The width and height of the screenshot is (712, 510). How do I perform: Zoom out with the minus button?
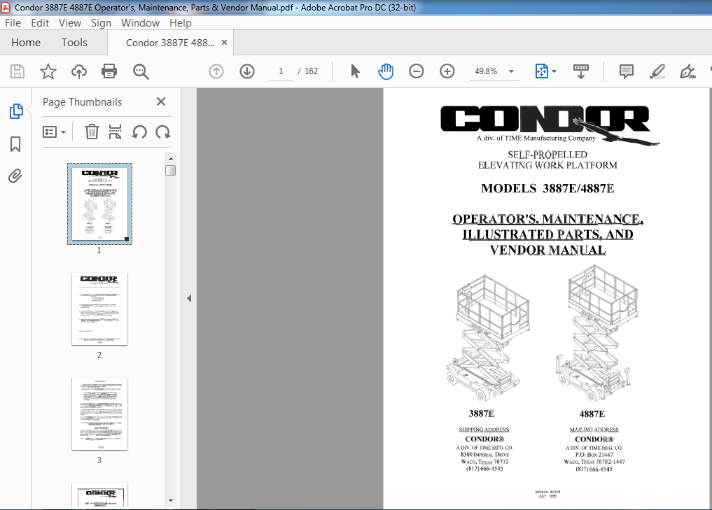416,71
